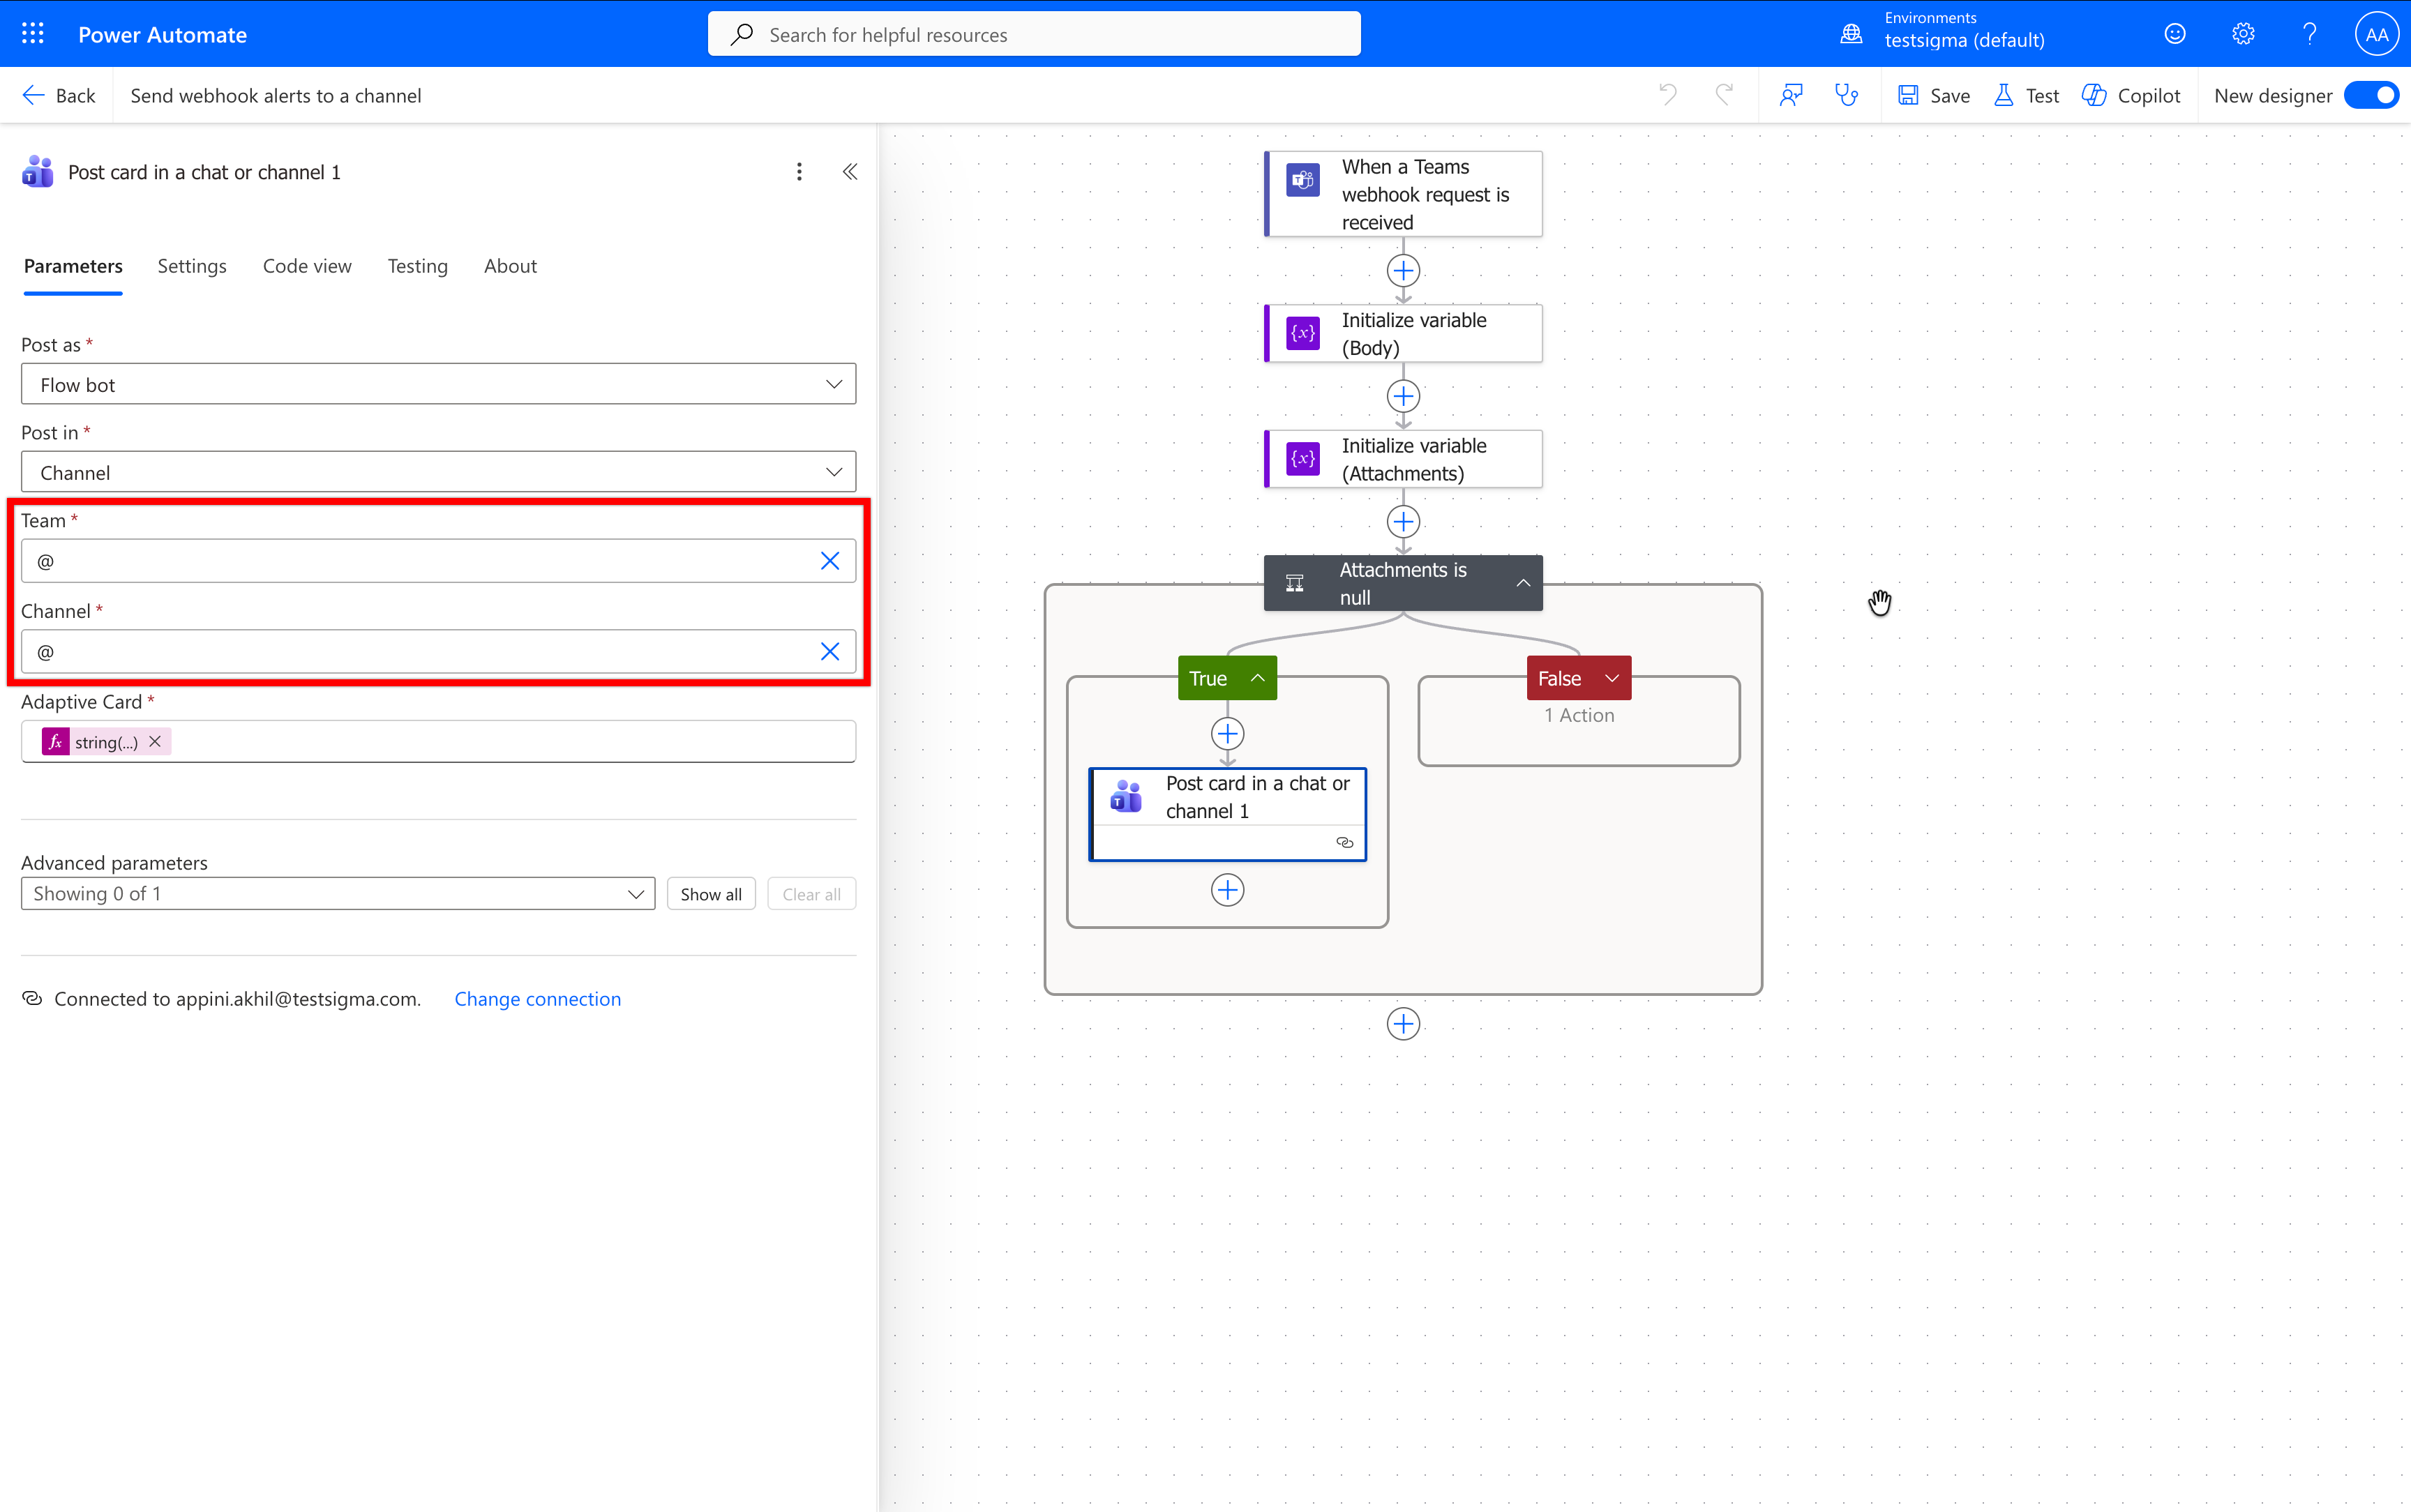Viewport: 2411px width, 1512px height.
Task: Open the help question mark icon
Action: pyautogui.click(x=2310, y=34)
